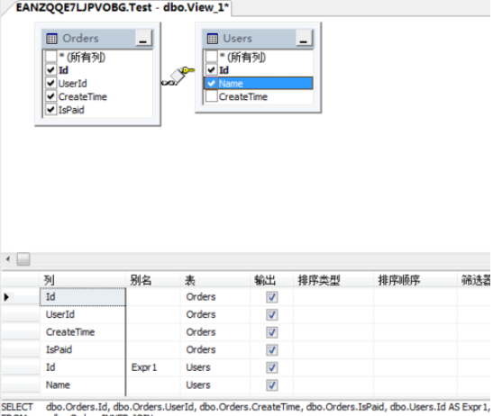
Task: Uncheck IsPaid column in Orders table
Action: pos(50,110)
